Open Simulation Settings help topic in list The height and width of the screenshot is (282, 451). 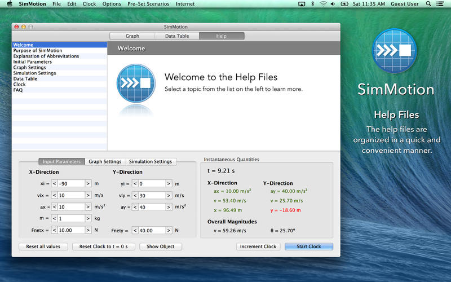point(60,73)
